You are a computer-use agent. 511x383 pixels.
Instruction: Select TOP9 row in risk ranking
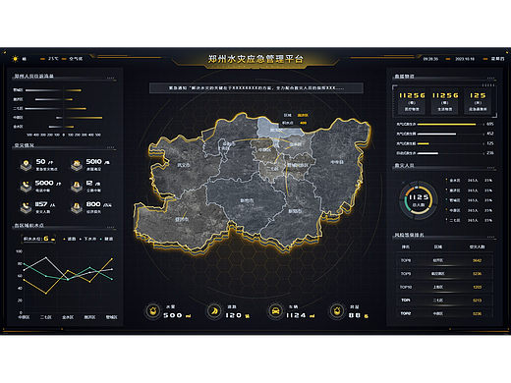pyautogui.click(x=444, y=274)
